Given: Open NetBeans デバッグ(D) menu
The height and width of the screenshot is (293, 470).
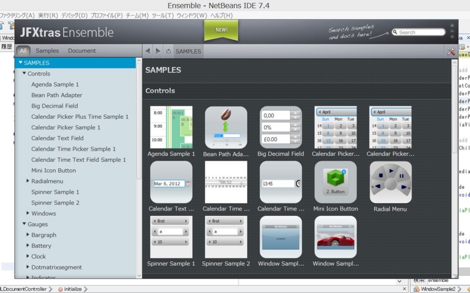Looking at the screenshot, I should pos(74,15).
